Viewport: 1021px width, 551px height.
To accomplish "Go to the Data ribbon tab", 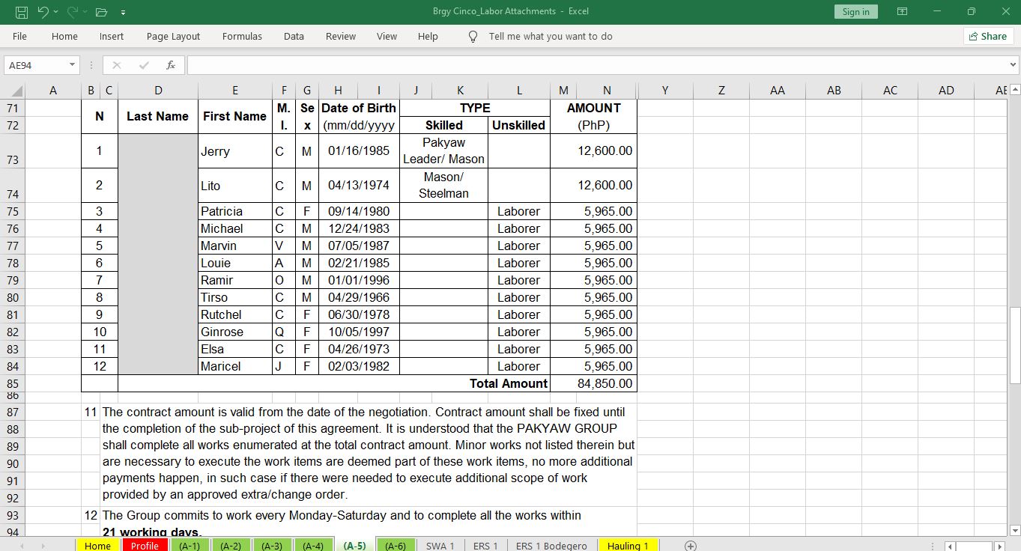I will (x=294, y=36).
